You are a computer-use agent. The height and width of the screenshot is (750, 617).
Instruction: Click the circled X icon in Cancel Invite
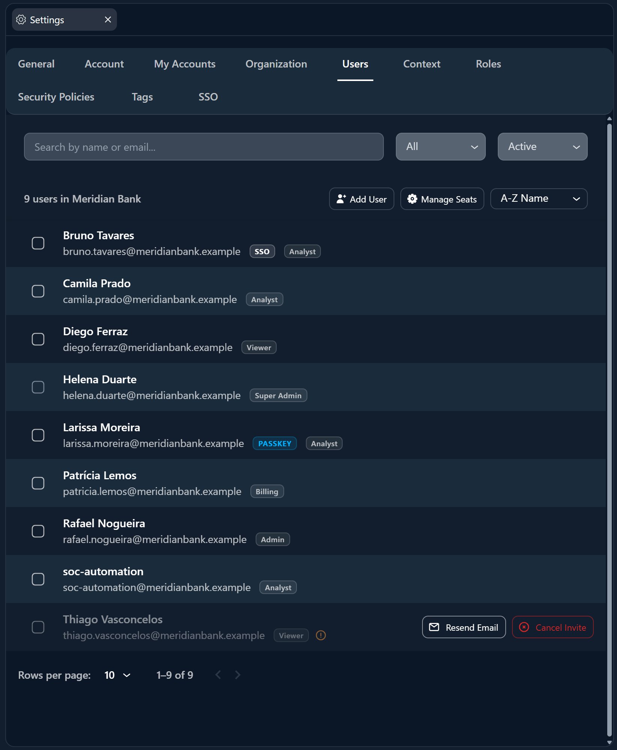(524, 627)
